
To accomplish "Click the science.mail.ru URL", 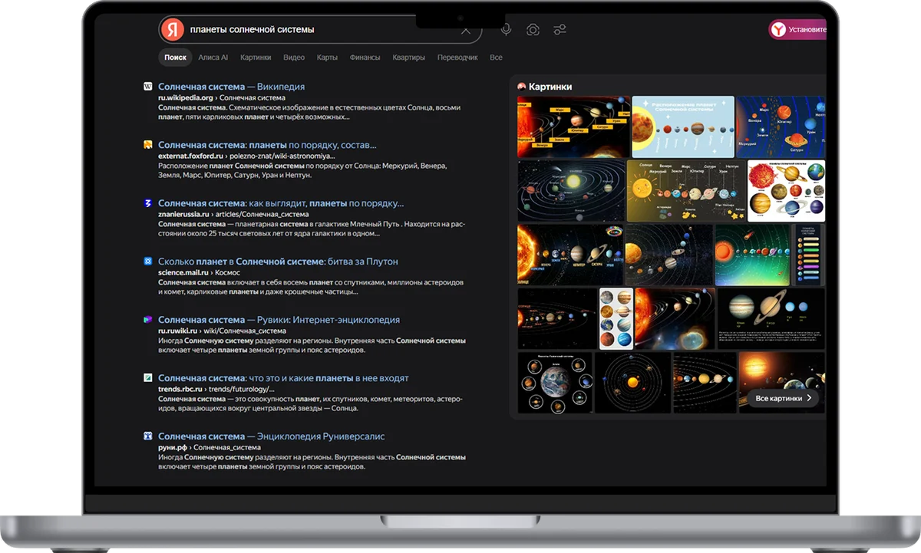I will coord(183,272).
